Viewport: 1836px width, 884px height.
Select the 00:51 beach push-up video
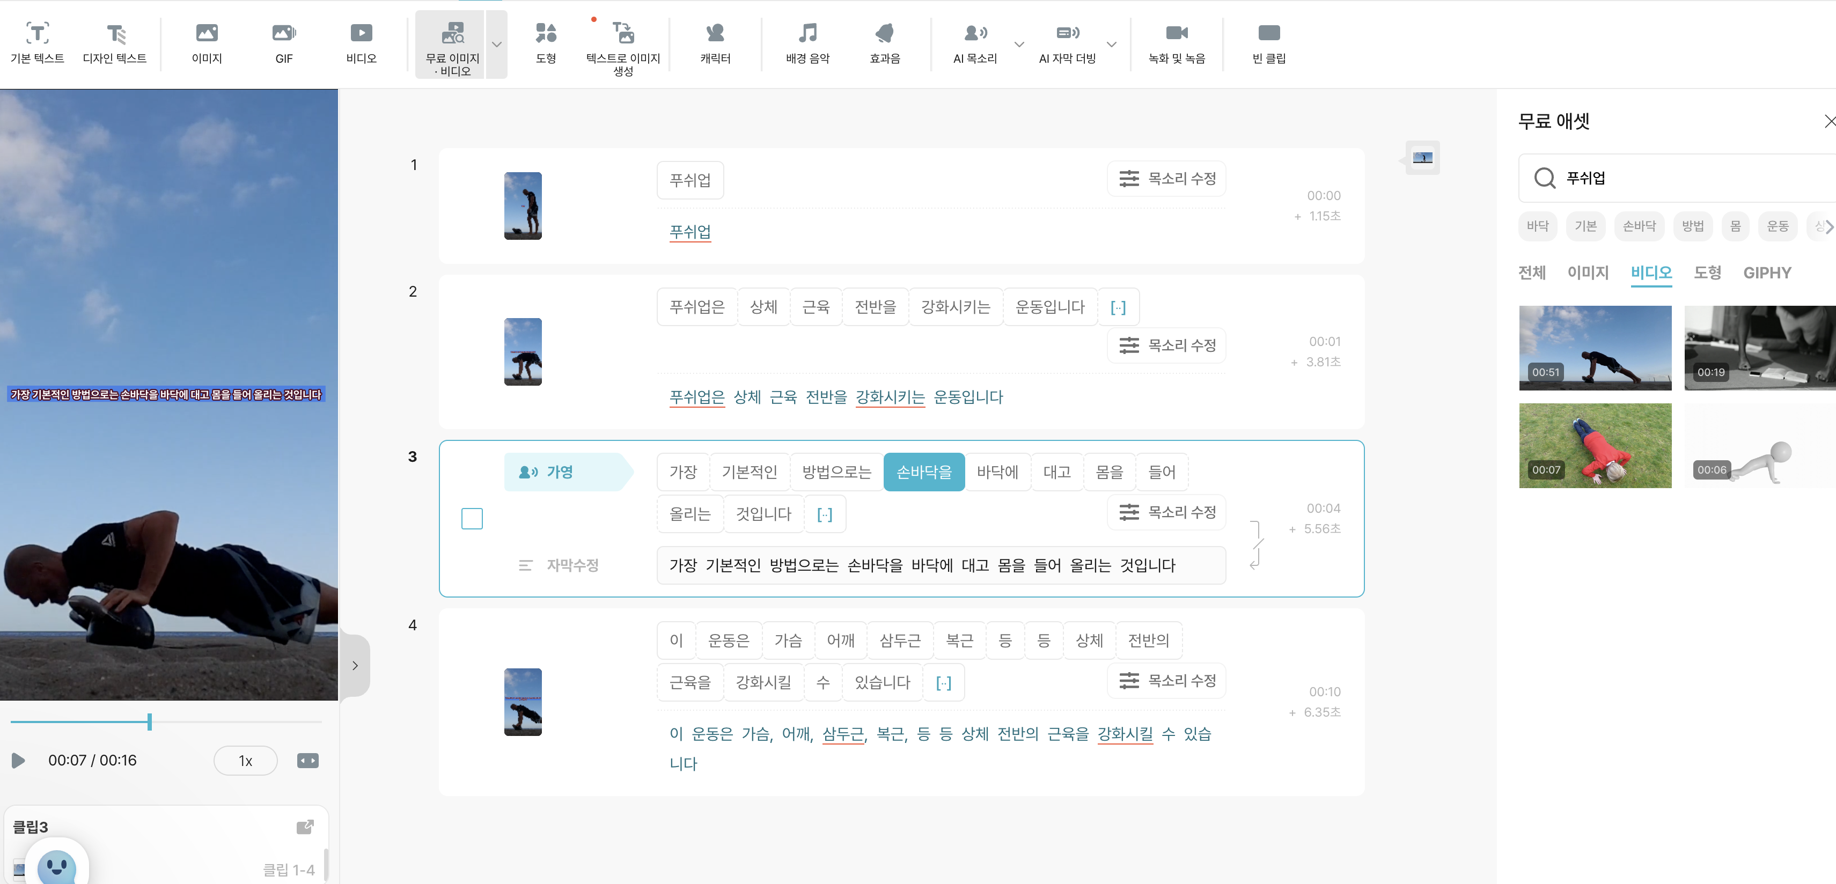(1595, 348)
